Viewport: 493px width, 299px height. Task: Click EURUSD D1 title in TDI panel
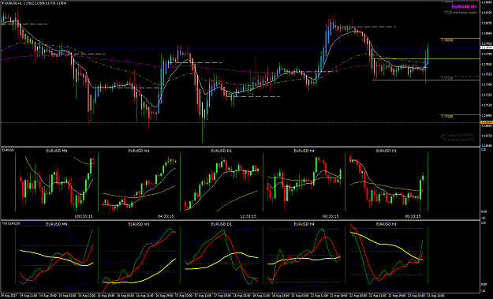coord(222,224)
